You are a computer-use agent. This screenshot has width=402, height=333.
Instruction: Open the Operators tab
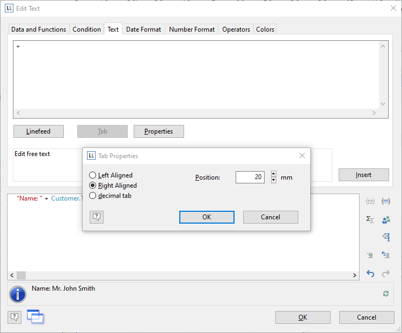click(x=236, y=29)
